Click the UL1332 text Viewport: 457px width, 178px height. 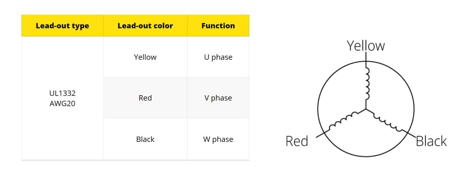(x=62, y=93)
